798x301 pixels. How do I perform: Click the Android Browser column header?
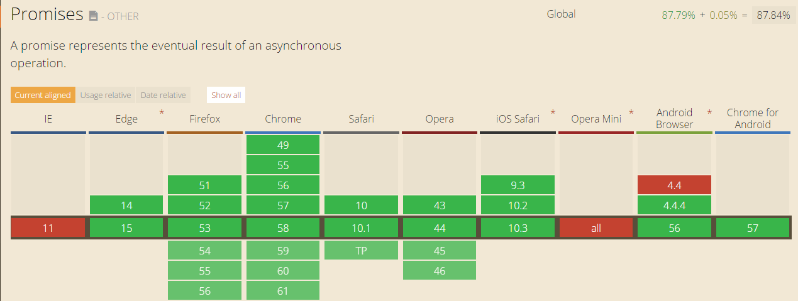click(674, 119)
